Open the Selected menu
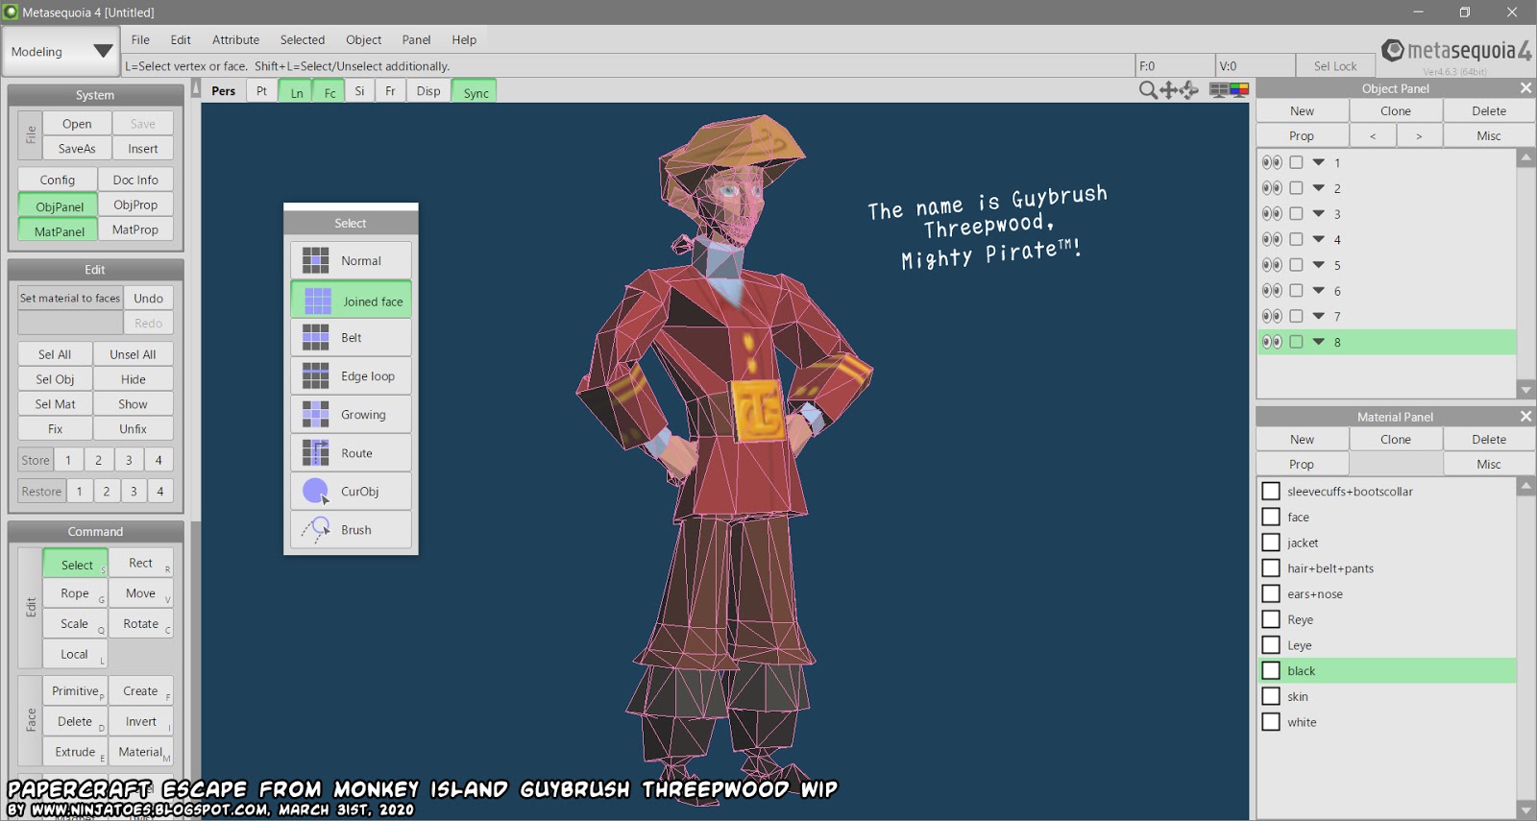The height and width of the screenshot is (821, 1537). (x=303, y=39)
